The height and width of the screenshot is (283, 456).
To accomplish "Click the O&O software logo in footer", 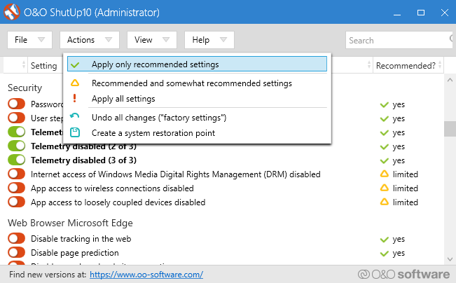I will [403, 275].
